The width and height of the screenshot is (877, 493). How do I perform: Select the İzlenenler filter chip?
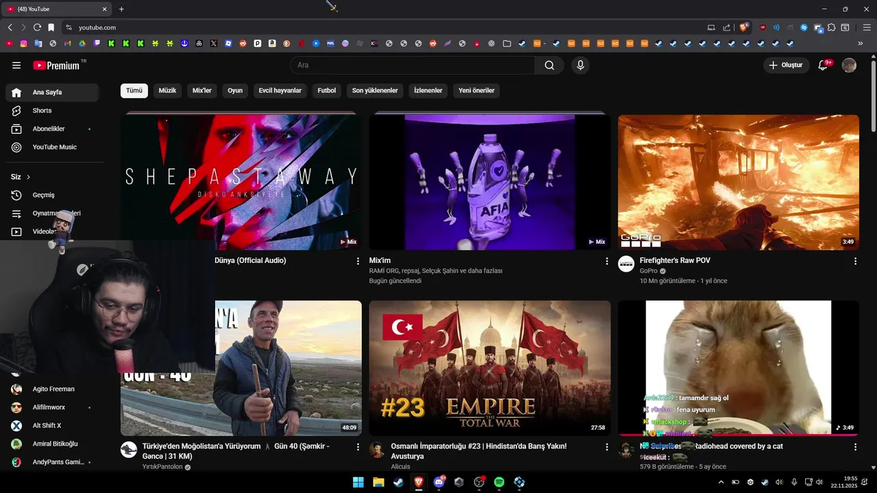coord(428,90)
